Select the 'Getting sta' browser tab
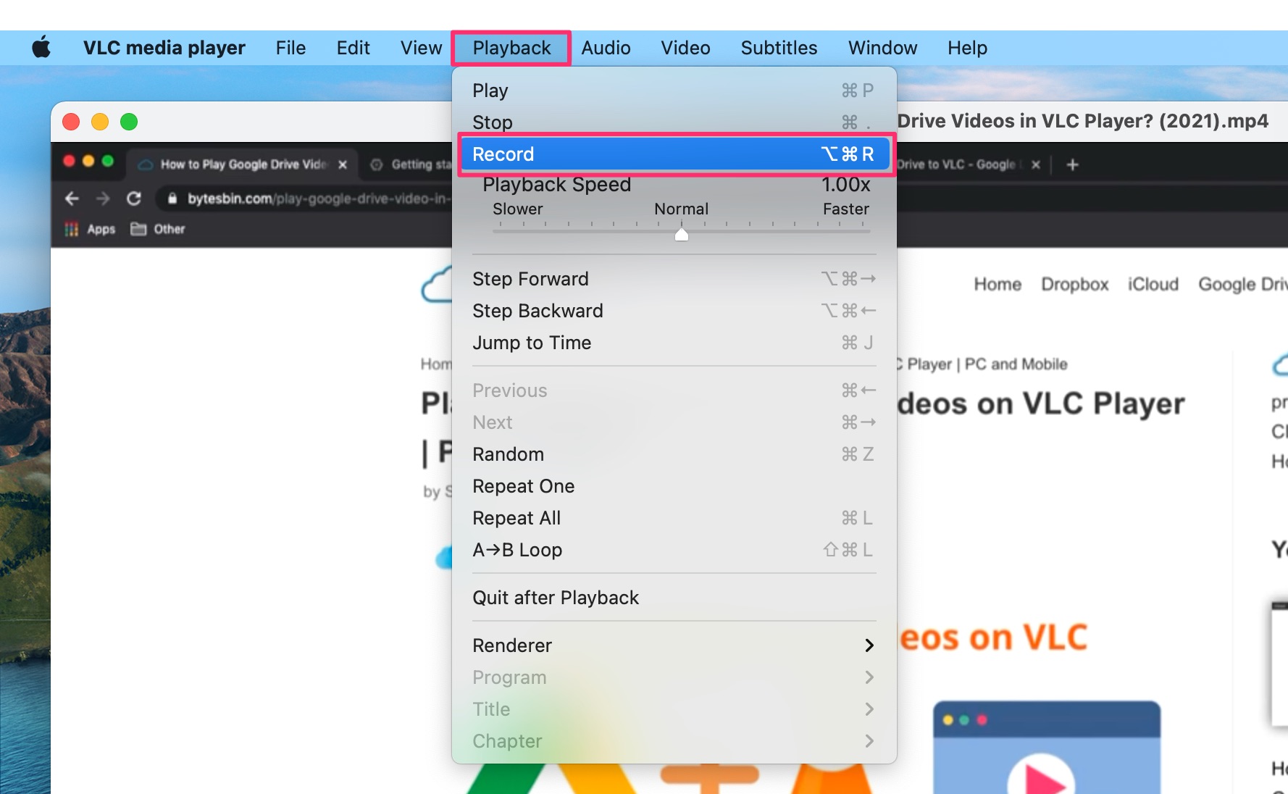 [x=410, y=164]
